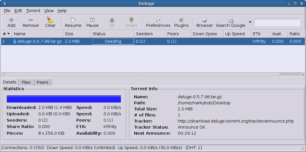
Task: Click the Add torrent plus icon
Action: click(11, 20)
